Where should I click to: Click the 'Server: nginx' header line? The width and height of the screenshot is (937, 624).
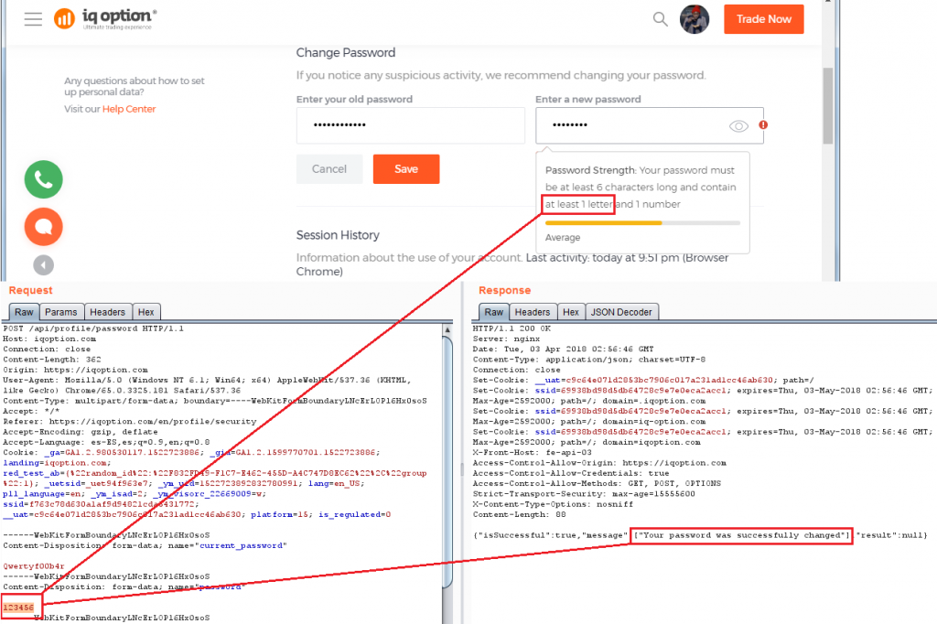(x=505, y=339)
